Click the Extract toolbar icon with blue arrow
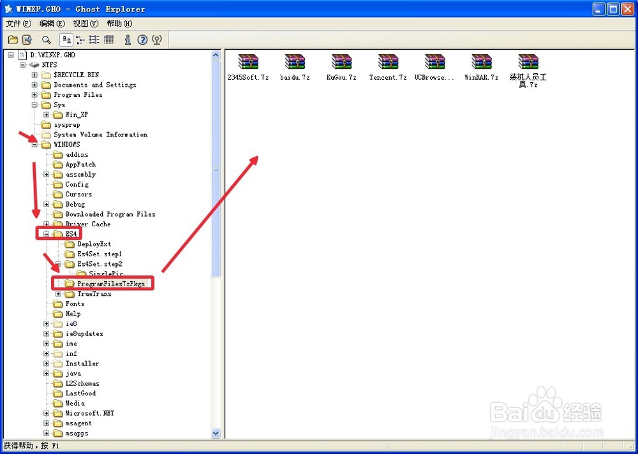Viewport: 638px width, 454px height. click(x=27, y=40)
